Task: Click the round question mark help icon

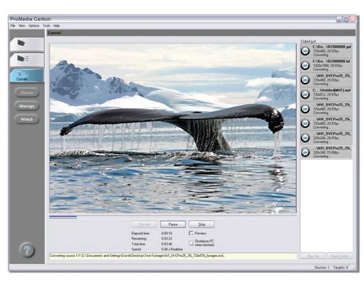Action: point(27,250)
